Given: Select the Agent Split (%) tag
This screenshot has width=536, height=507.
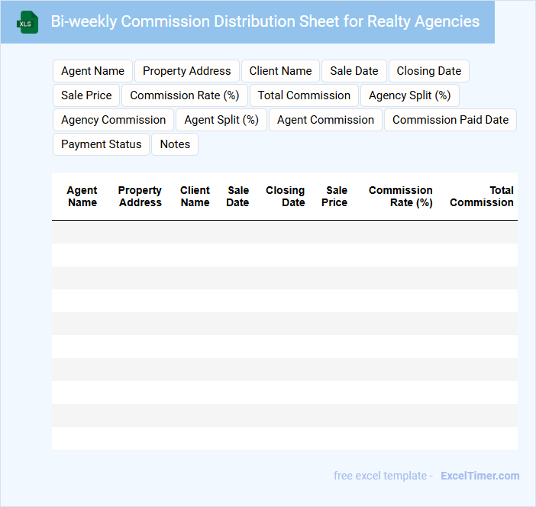Looking at the screenshot, I should pos(221,120).
